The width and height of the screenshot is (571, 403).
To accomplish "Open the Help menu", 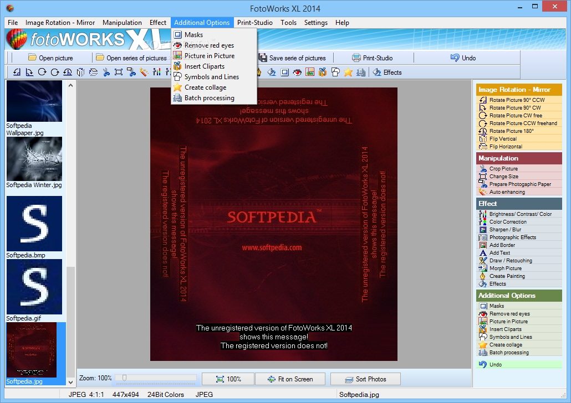I will 342,23.
